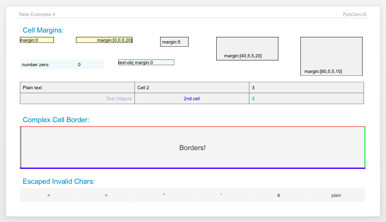This screenshot has width=386, height=222.
Task: Click the "margin:5" cell
Action: point(174,41)
